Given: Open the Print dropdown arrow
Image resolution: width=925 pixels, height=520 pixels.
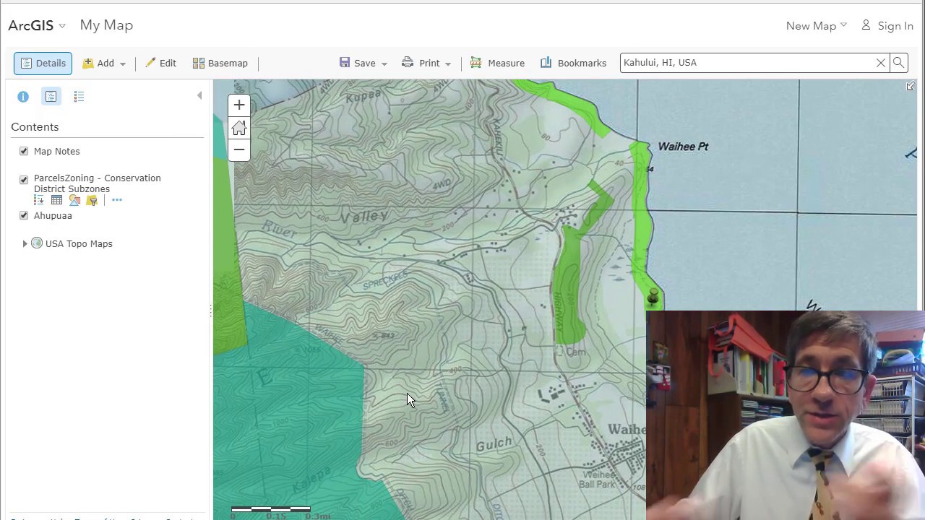Looking at the screenshot, I should point(448,64).
